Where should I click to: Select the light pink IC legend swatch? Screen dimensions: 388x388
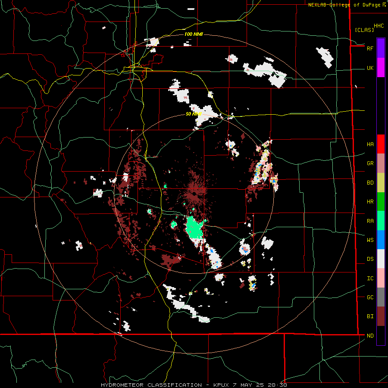click(381, 278)
